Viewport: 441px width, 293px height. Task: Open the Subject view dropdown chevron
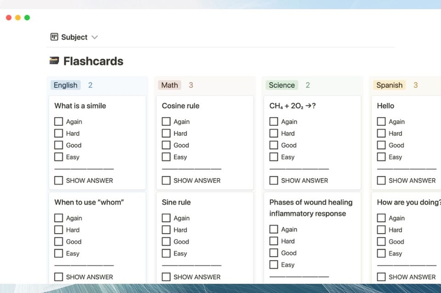[x=94, y=37]
